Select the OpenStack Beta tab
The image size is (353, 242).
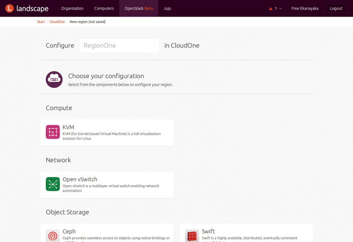[x=139, y=8]
